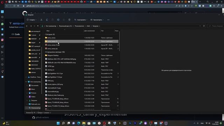Click Этот компьютер breadcrumb in address bar

coord(51,26)
